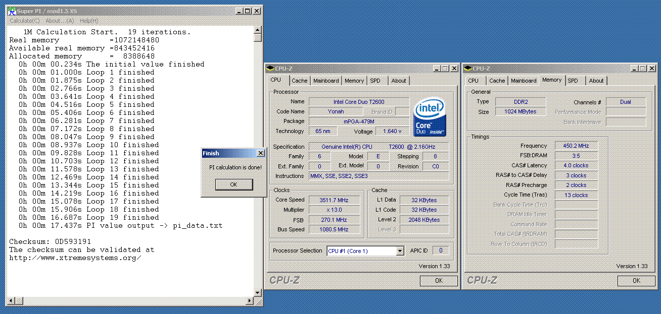Screen dimensions: 661x314
Task: Click OK button in the CPU-Z window showing the Memory tab
Action: point(636,281)
